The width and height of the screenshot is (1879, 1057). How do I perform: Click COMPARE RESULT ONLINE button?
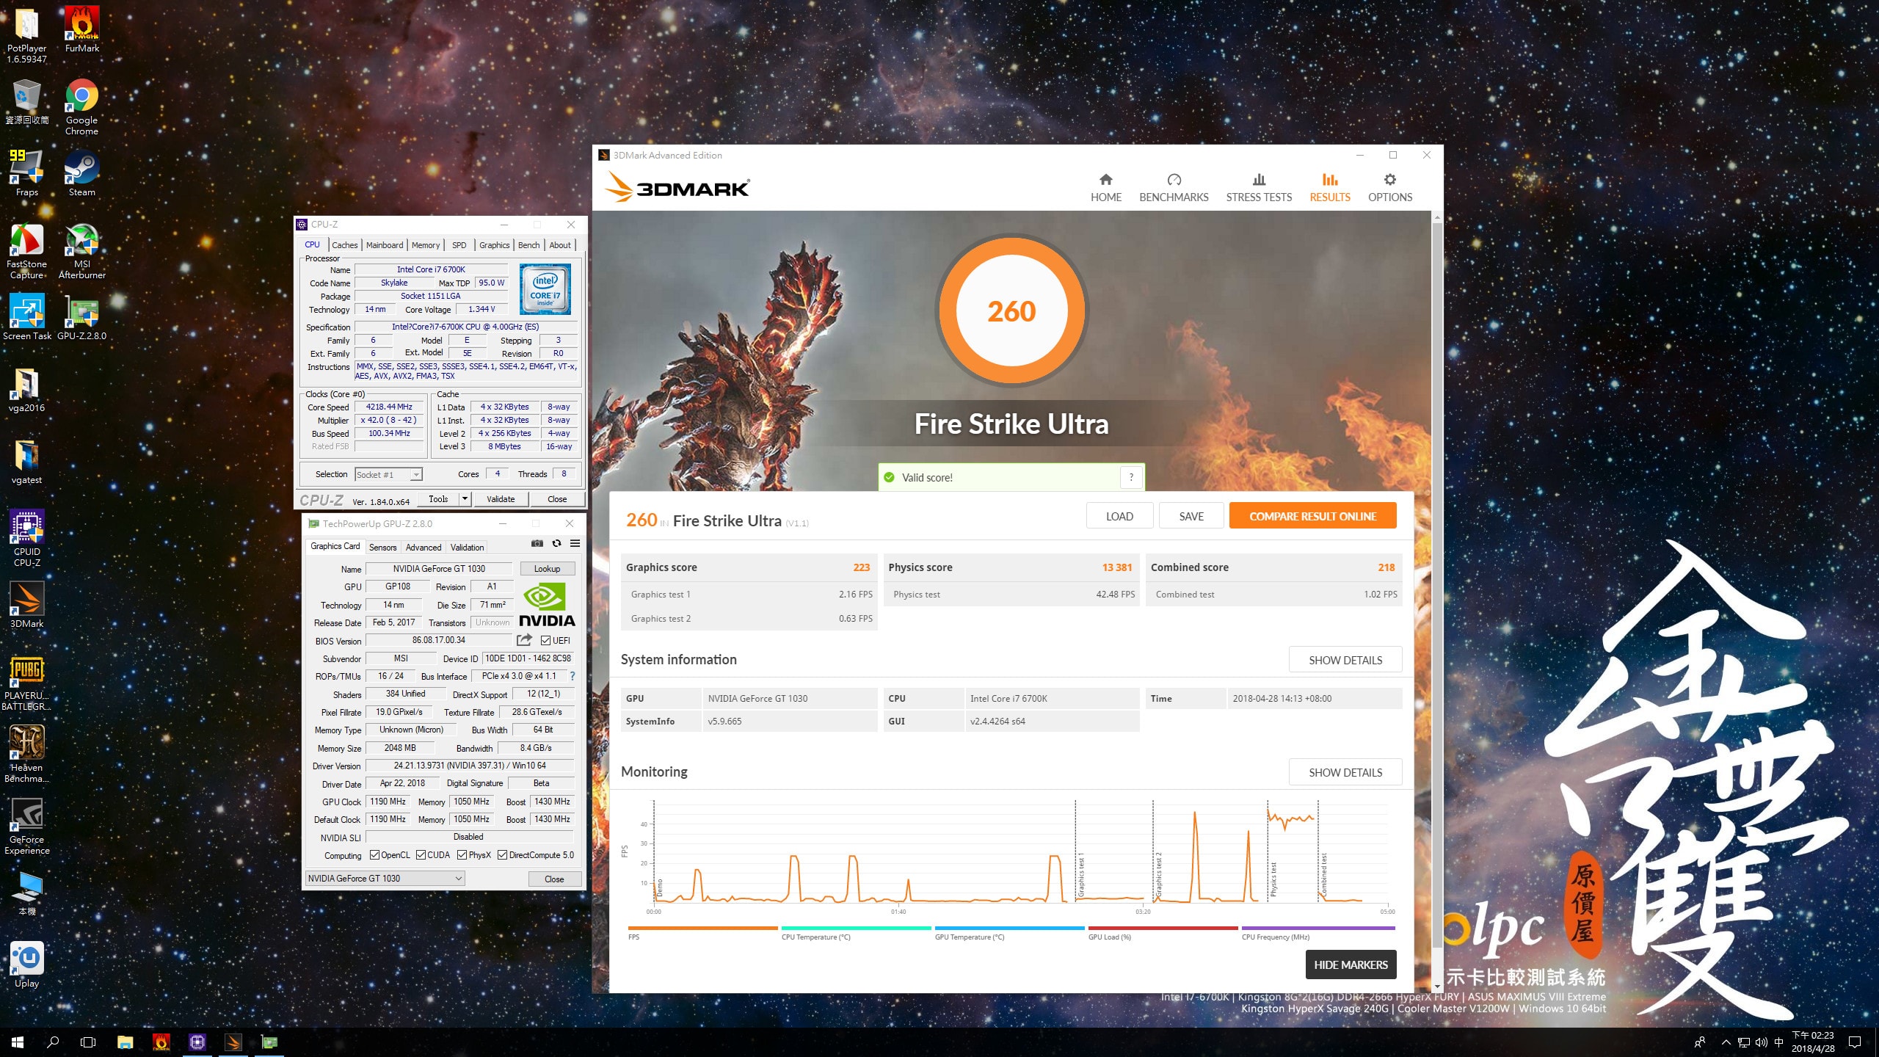[1312, 516]
